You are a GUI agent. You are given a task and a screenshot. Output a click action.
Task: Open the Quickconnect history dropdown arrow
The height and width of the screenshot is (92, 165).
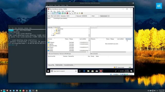pyautogui.click(x=109, y=16)
